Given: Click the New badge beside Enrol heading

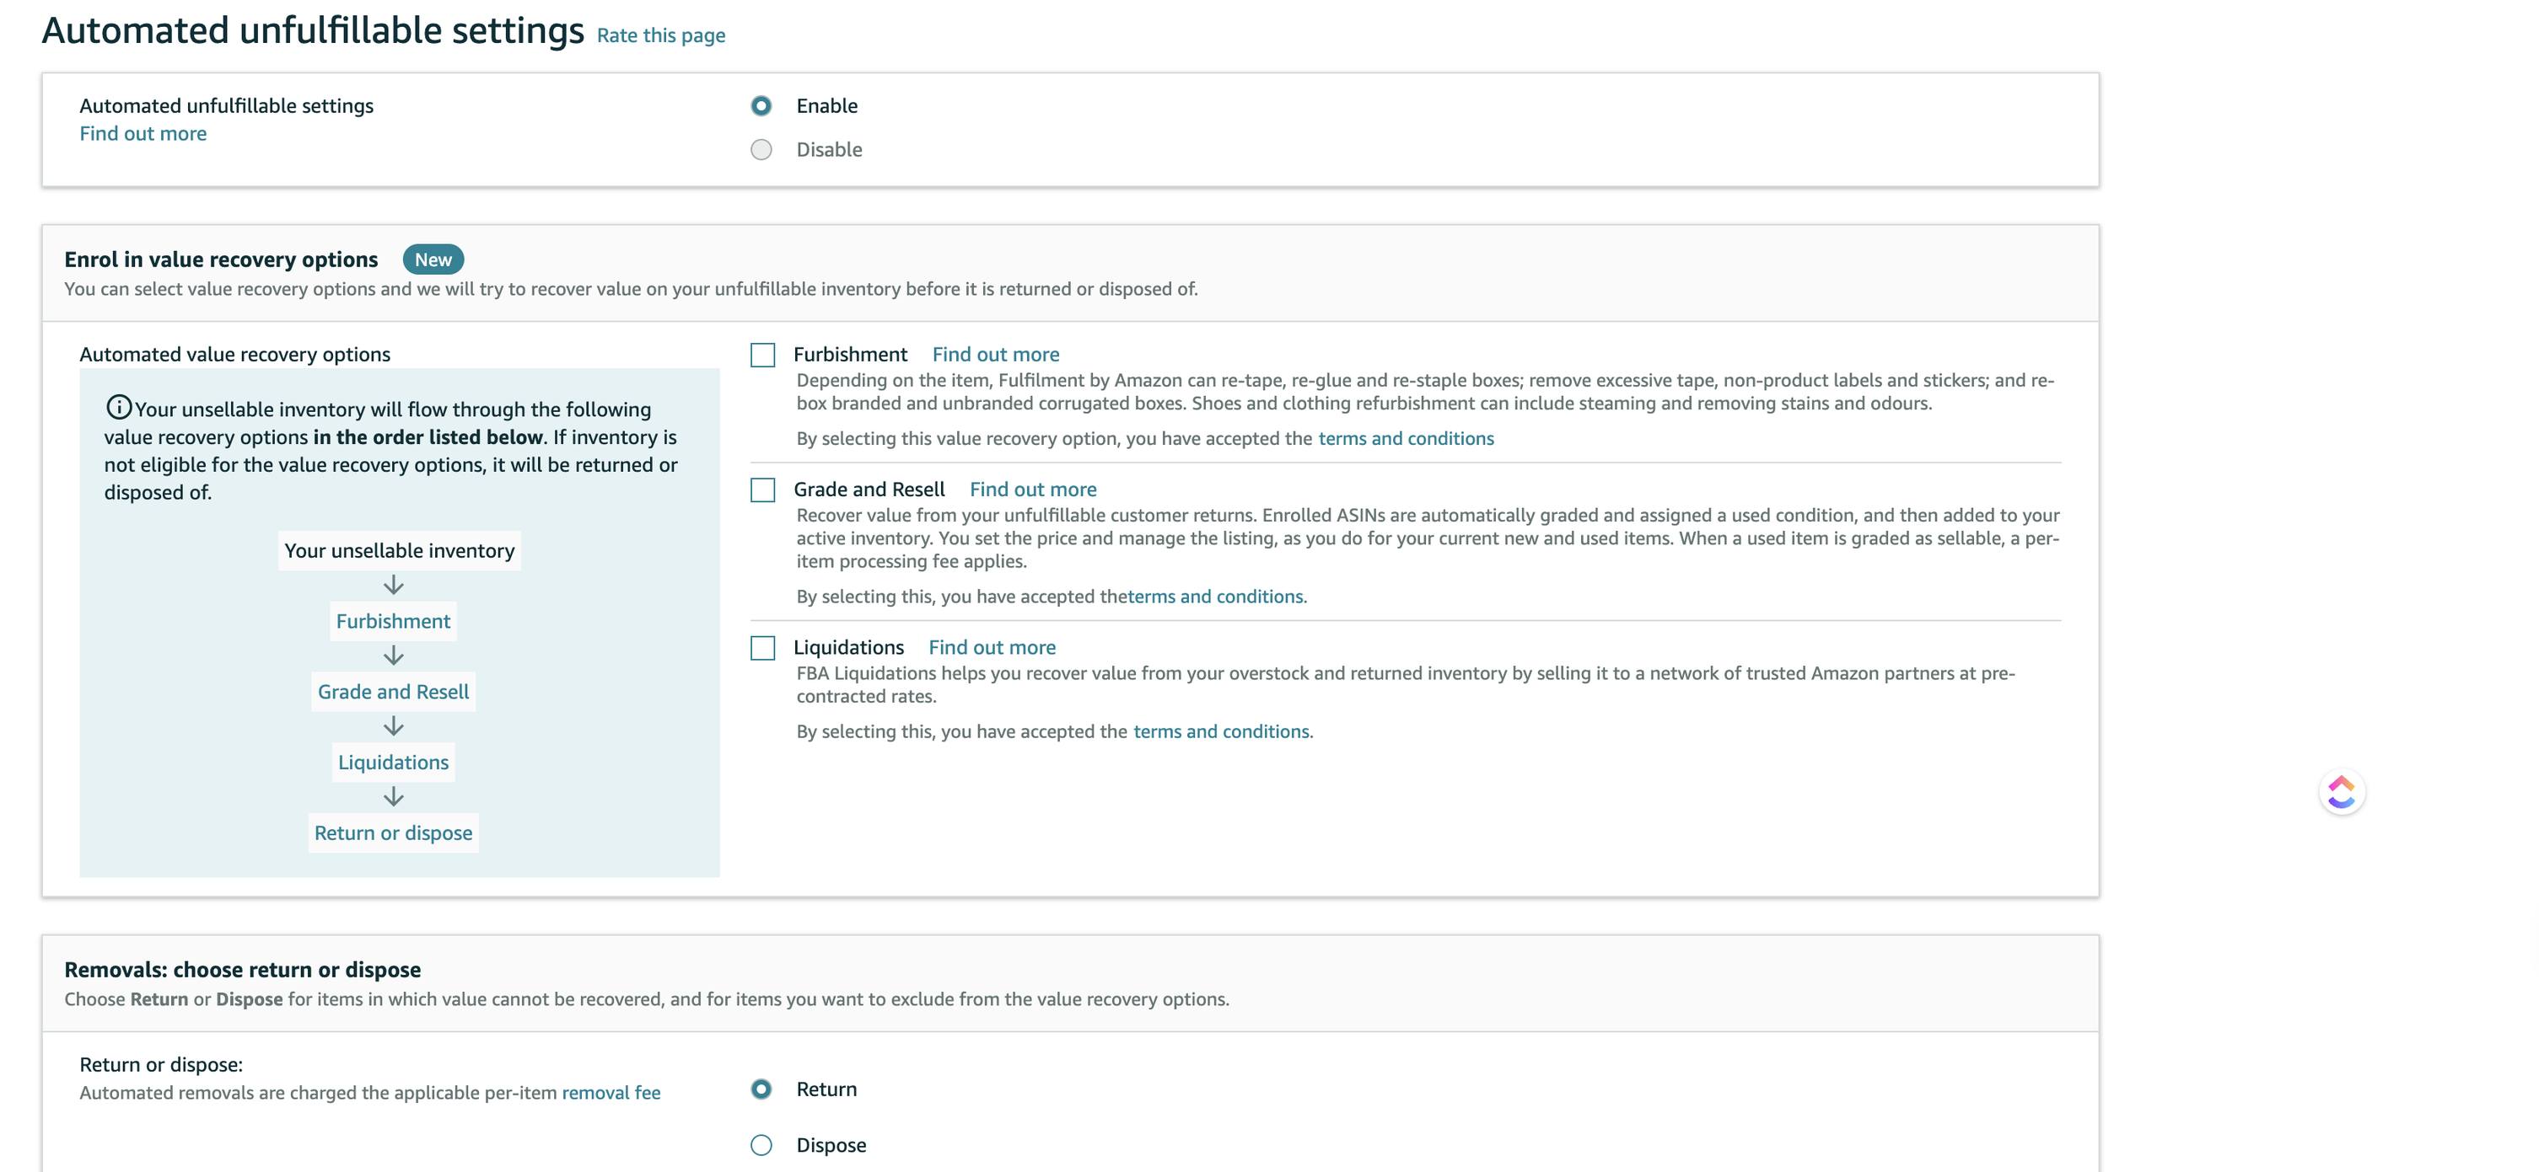Looking at the screenshot, I should coord(433,260).
